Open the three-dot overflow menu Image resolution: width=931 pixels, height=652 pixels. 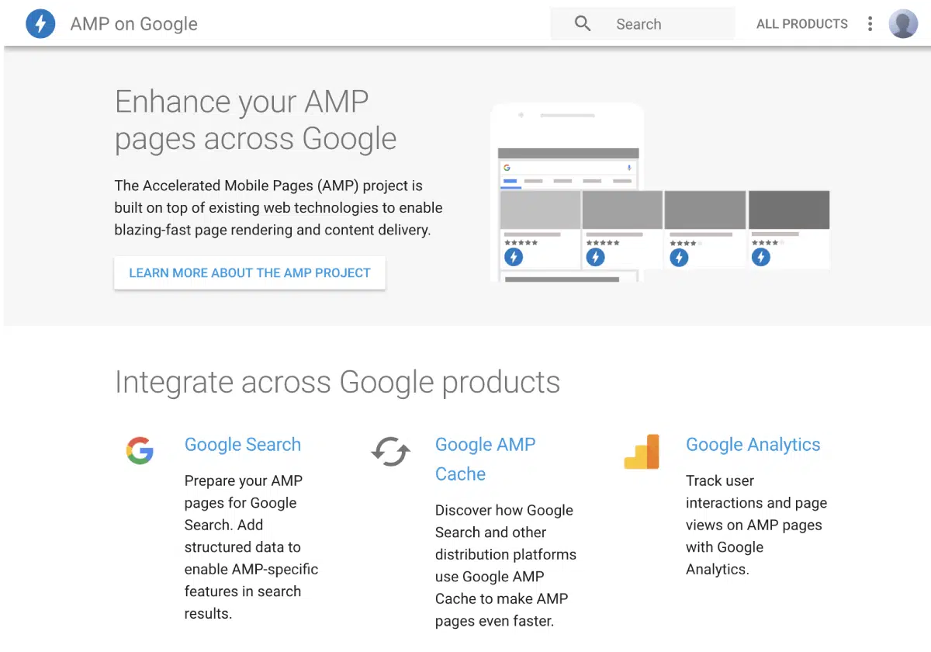pyautogui.click(x=870, y=24)
